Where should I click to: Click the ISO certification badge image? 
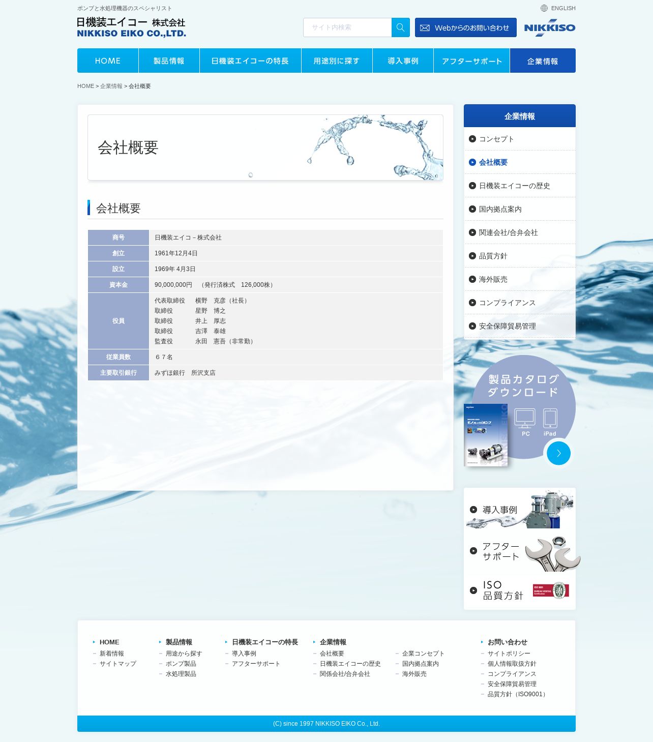(x=551, y=590)
